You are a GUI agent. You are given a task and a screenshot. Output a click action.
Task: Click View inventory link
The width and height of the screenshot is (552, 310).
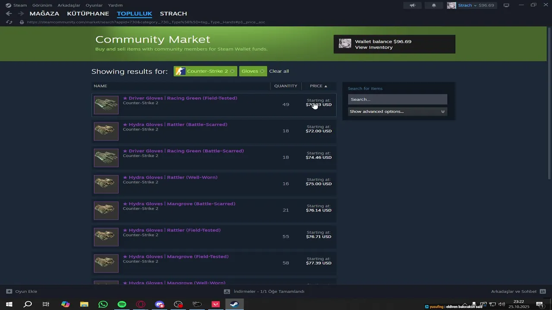tap(374, 47)
